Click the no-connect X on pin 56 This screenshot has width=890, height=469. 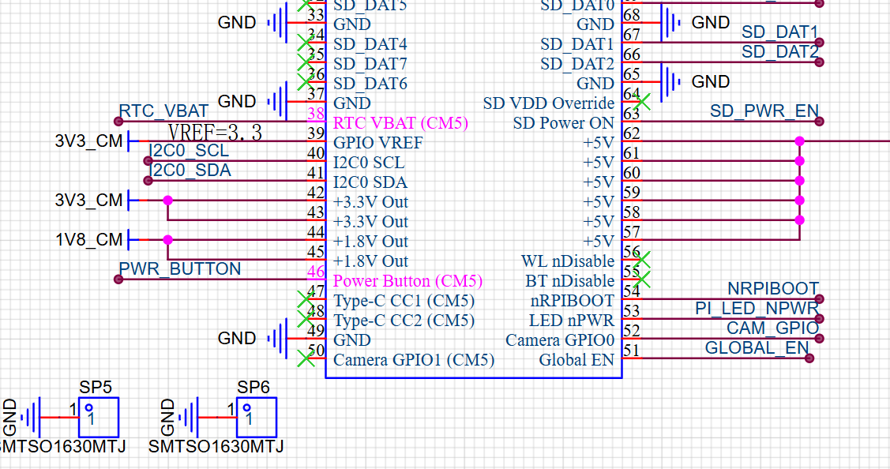click(642, 260)
